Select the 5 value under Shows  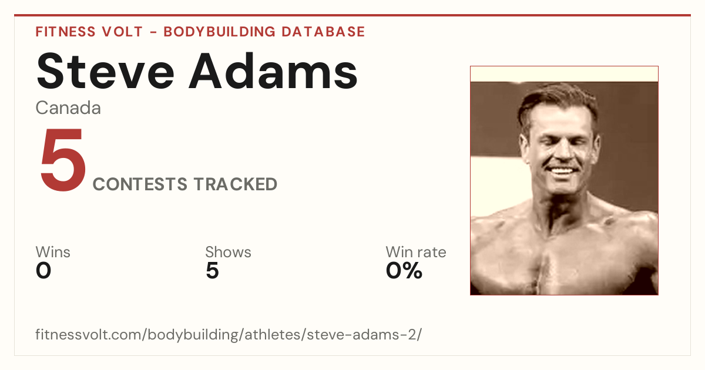[x=212, y=271]
